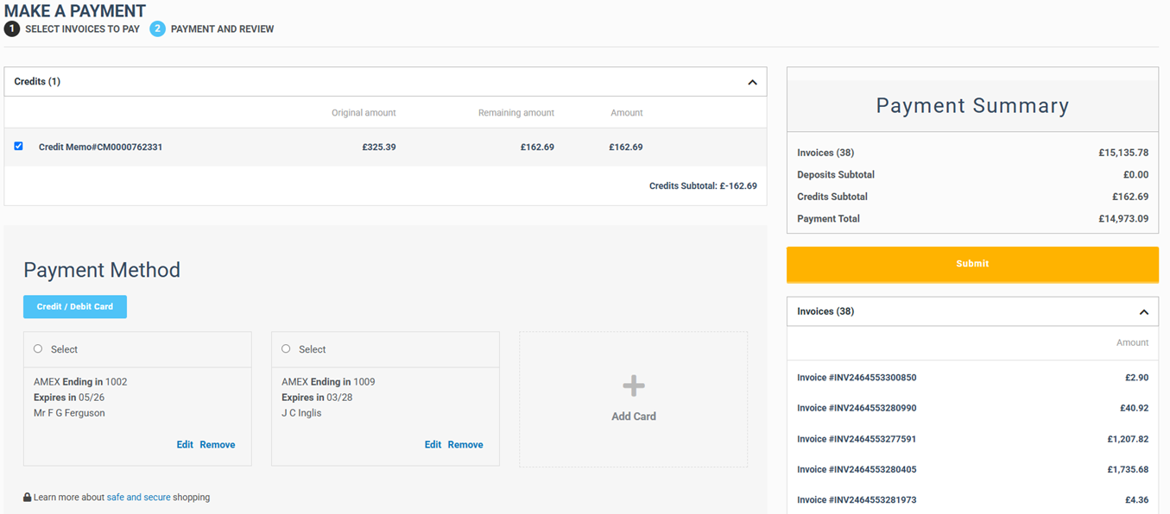Screen dimensions: 1170x514
Task: Click step 1 circle icon
Action: point(11,29)
